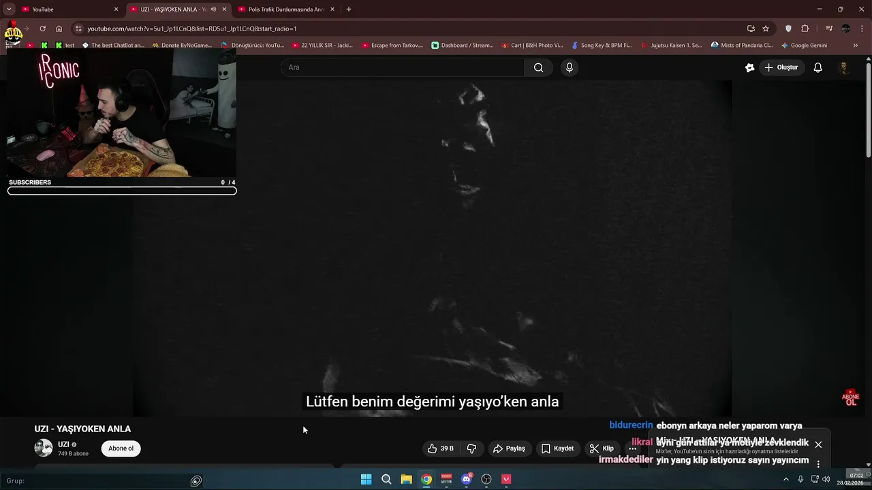Click the page vertical scrollbar

click(x=868, y=109)
